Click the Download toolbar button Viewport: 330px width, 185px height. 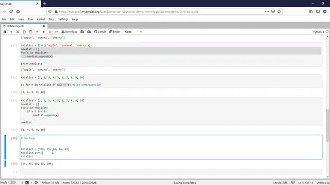pyautogui.click(x=70, y=32)
